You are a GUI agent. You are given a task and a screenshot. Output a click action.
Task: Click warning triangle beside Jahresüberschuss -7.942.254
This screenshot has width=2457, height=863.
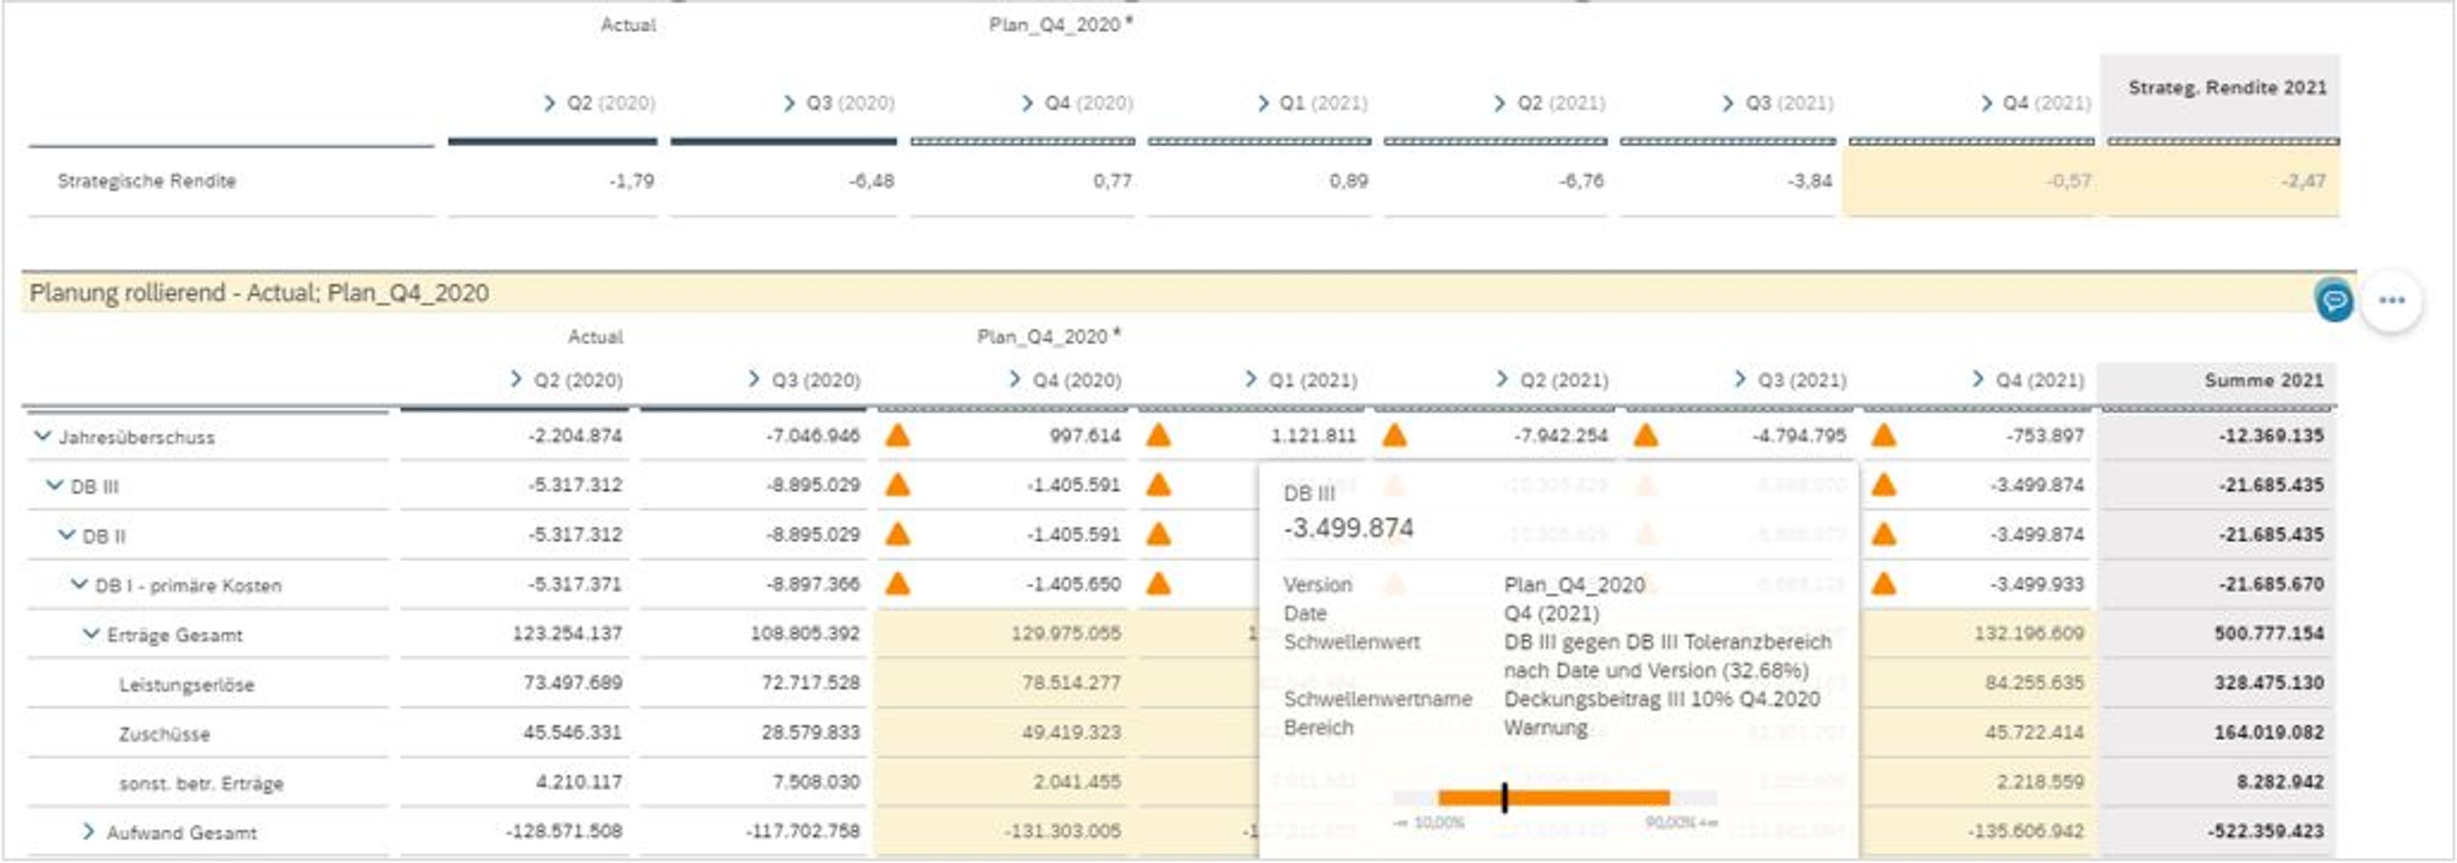coord(1394,436)
